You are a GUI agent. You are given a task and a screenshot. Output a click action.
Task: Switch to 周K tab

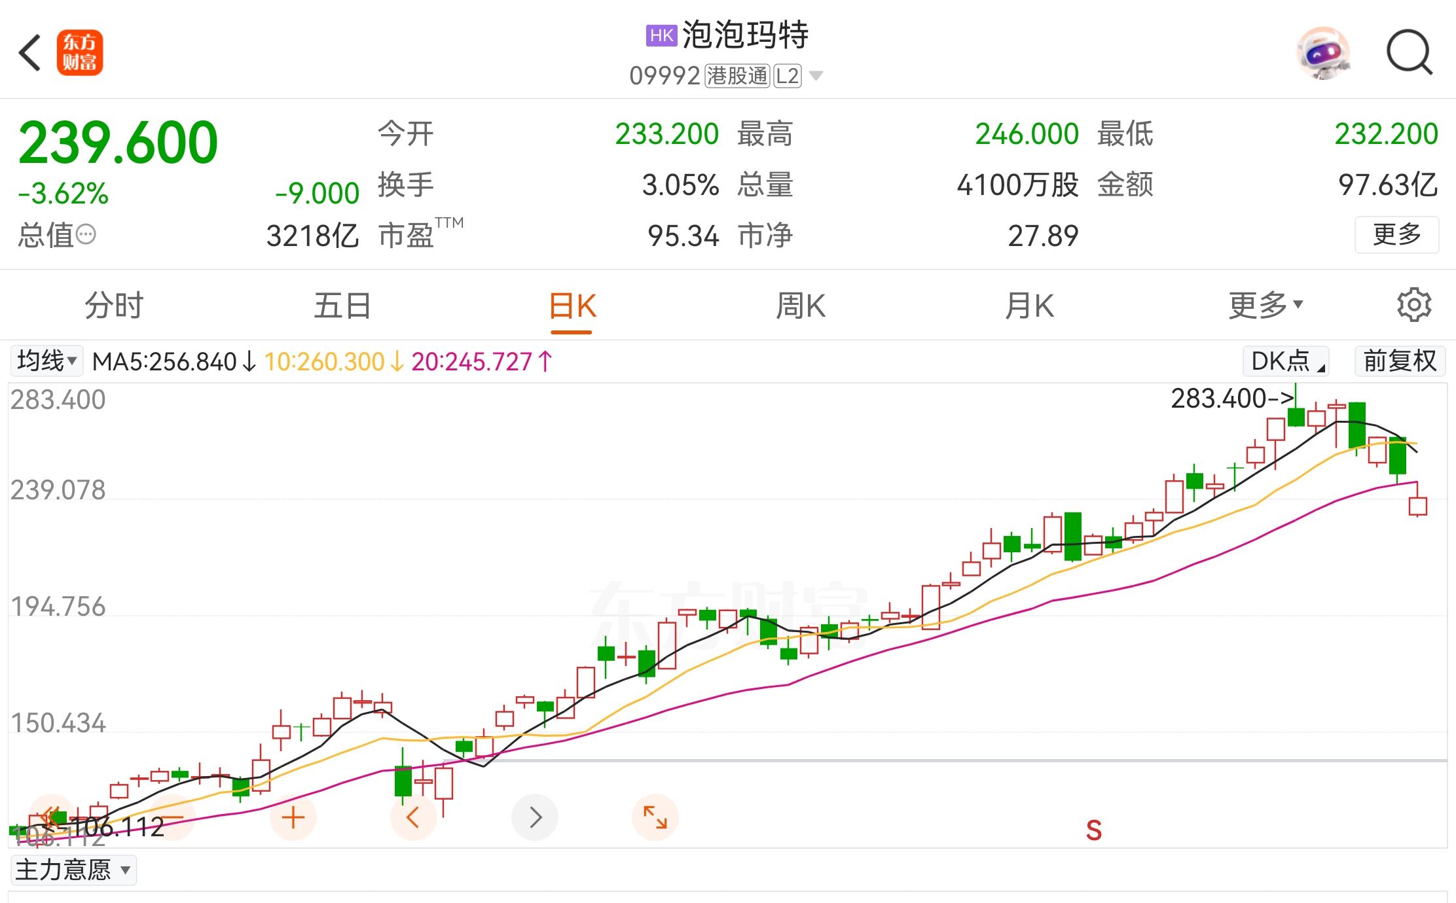[x=801, y=306]
